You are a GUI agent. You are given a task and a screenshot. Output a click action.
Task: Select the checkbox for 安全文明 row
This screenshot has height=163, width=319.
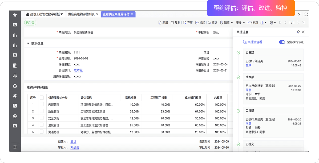pos(42,118)
